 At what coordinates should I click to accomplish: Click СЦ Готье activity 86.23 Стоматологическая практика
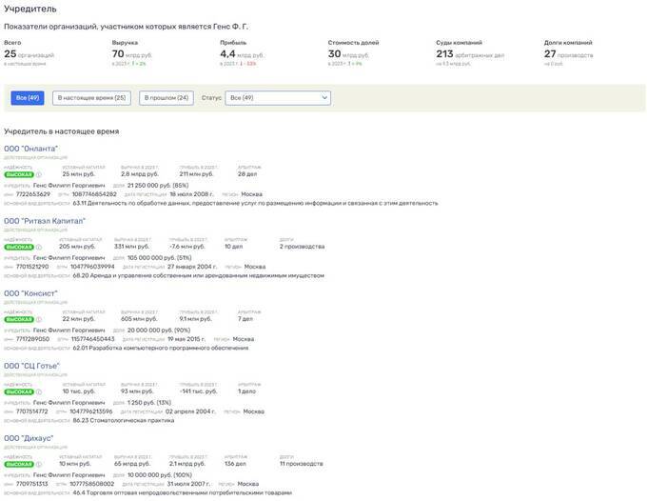(x=124, y=420)
